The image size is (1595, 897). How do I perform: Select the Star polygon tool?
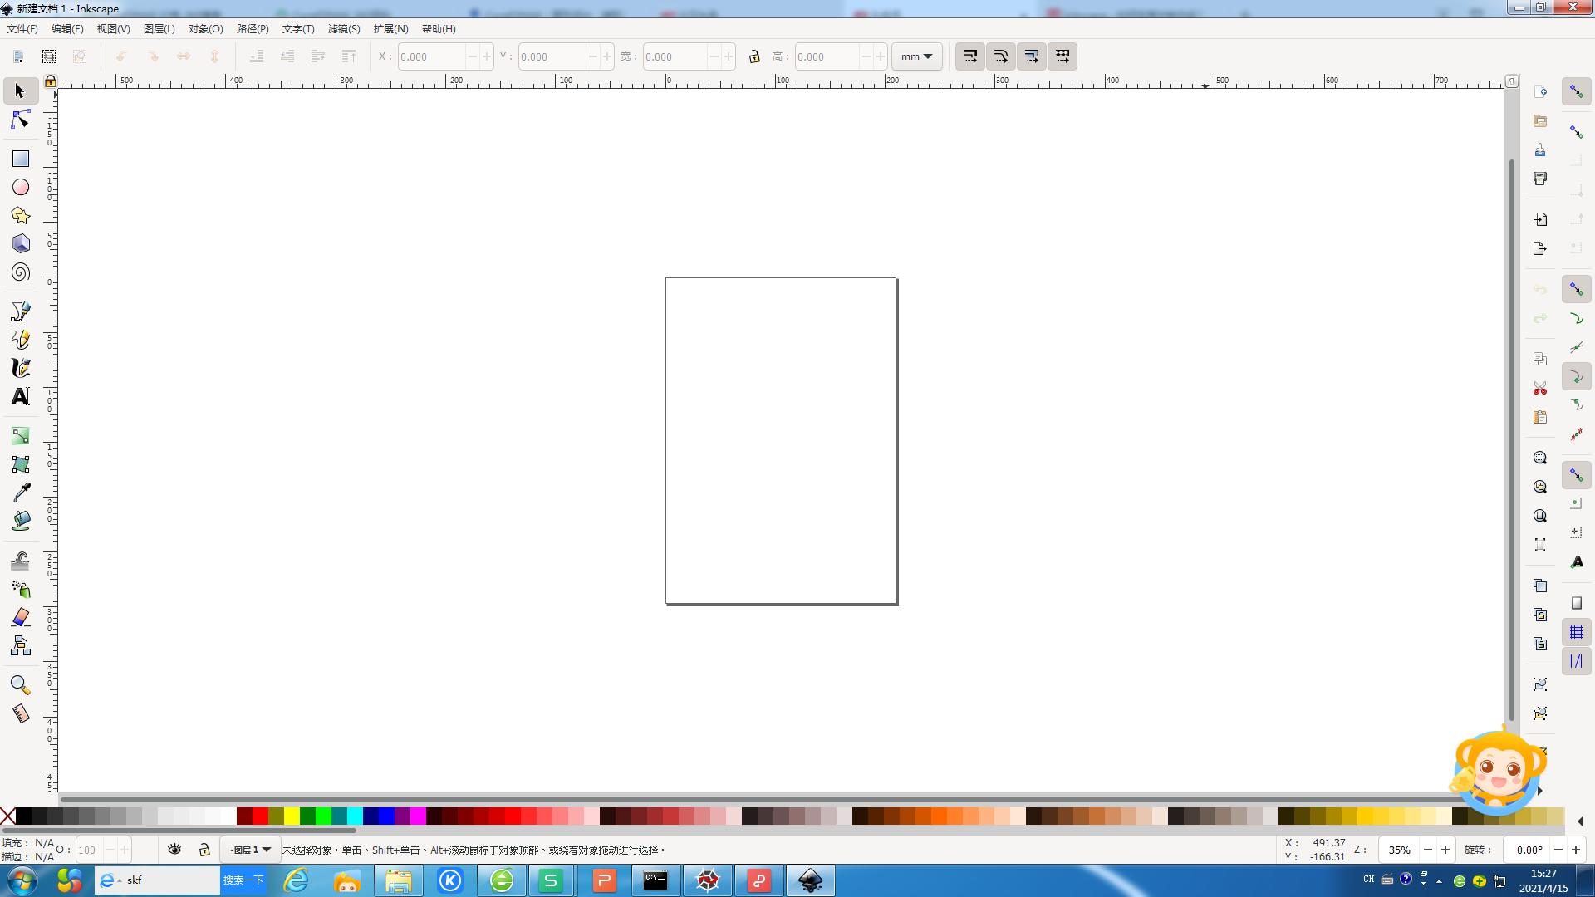coord(20,215)
